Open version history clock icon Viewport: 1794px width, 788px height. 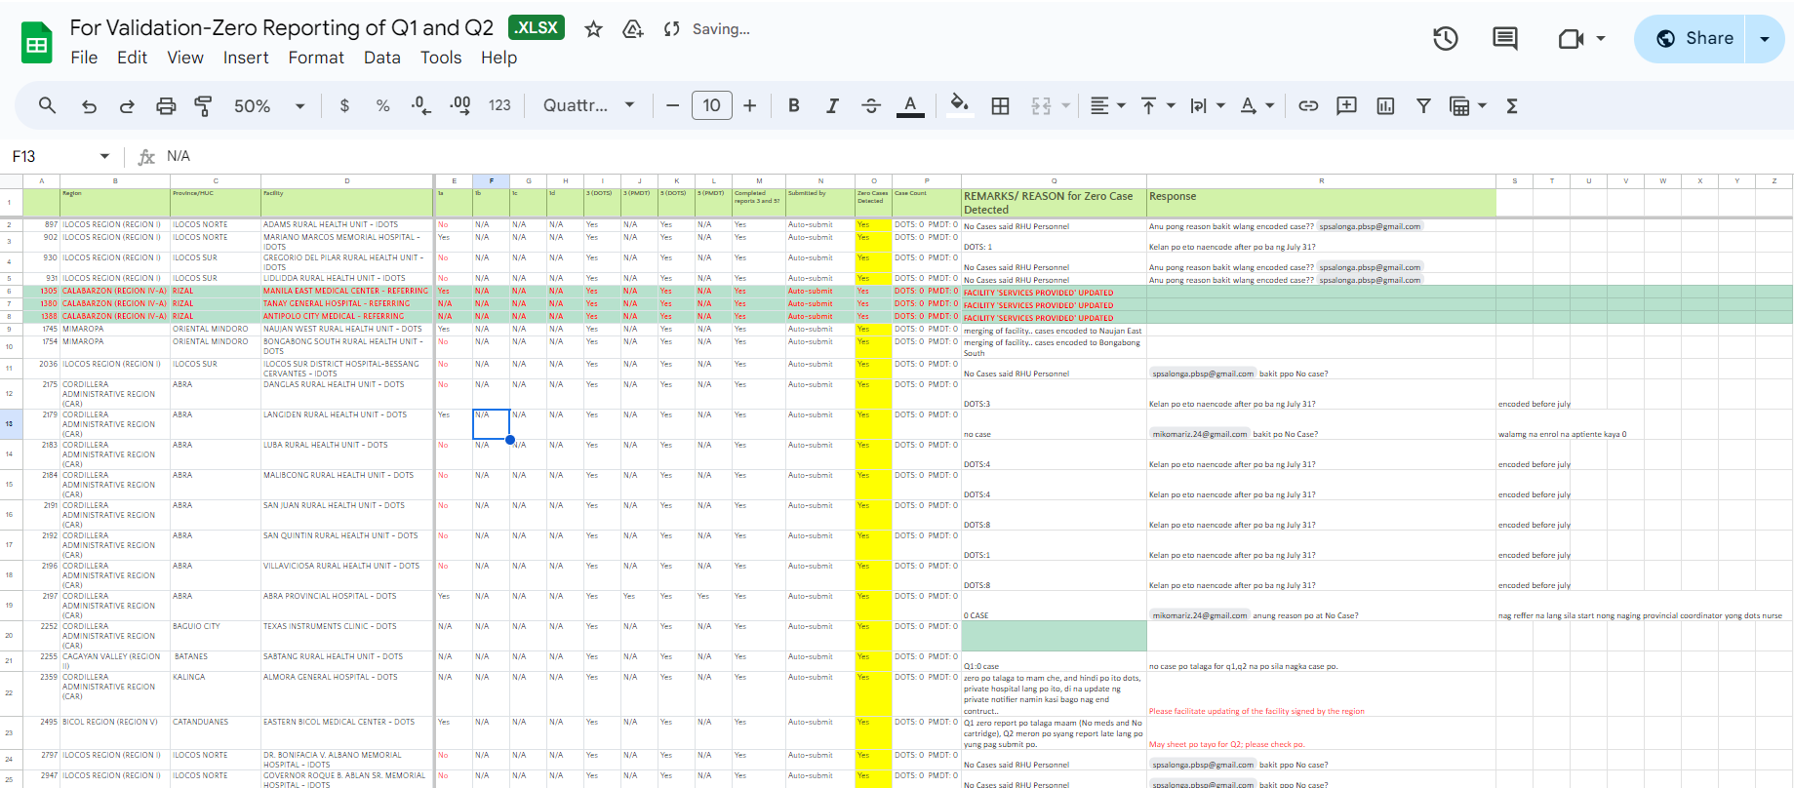1445,38
